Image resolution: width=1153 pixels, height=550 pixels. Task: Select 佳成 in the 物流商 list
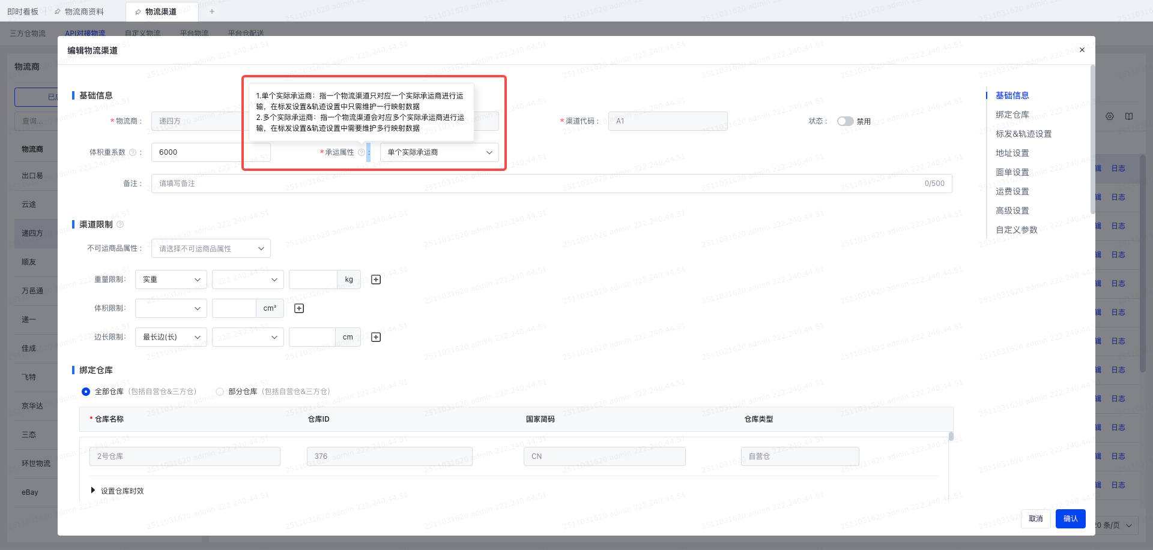[29, 348]
